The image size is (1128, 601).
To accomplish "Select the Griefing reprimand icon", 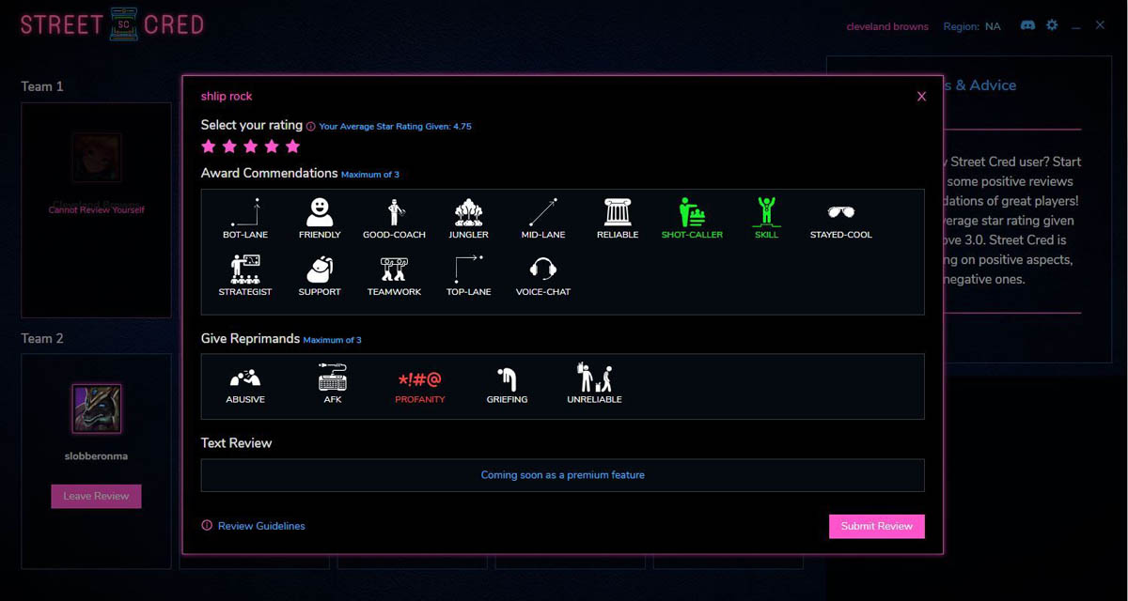I will pyautogui.click(x=507, y=379).
